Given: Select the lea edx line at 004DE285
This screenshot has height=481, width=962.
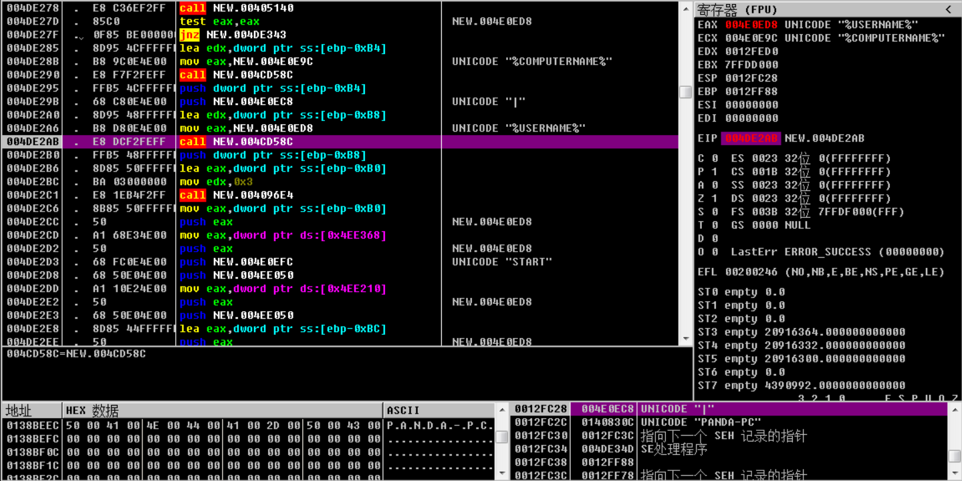Looking at the screenshot, I should click(340, 48).
